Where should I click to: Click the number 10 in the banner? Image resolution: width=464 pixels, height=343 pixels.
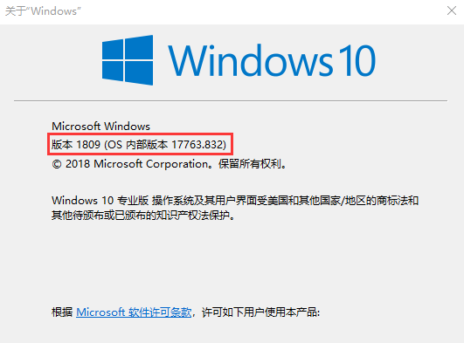tap(357, 60)
